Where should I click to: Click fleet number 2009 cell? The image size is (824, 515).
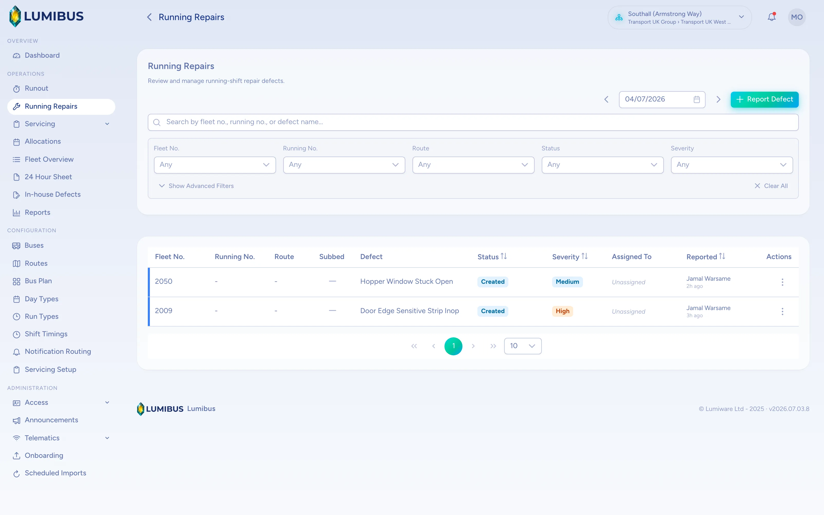coord(164,311)
